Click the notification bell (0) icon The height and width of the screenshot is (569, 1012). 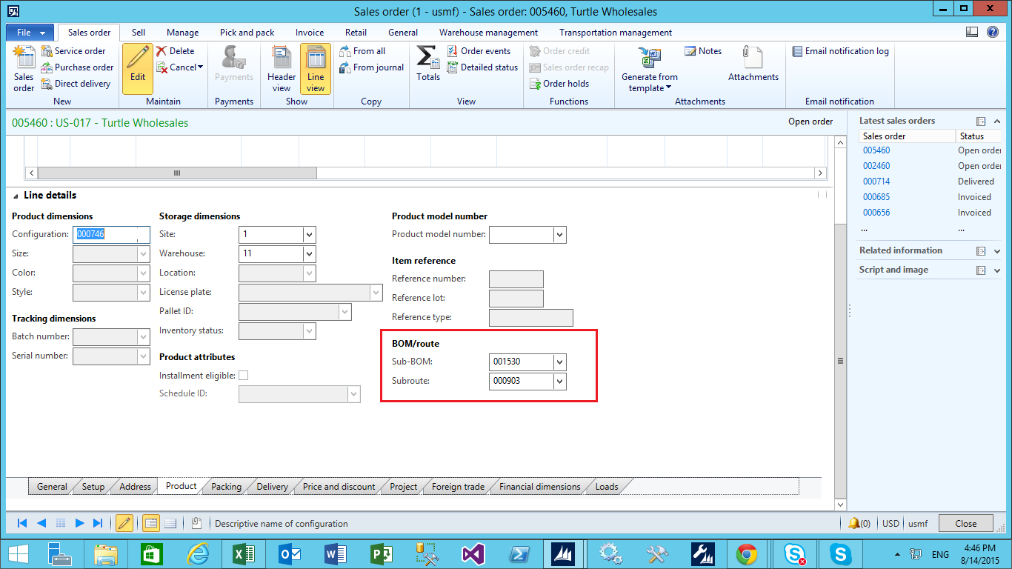pos(859,523)
